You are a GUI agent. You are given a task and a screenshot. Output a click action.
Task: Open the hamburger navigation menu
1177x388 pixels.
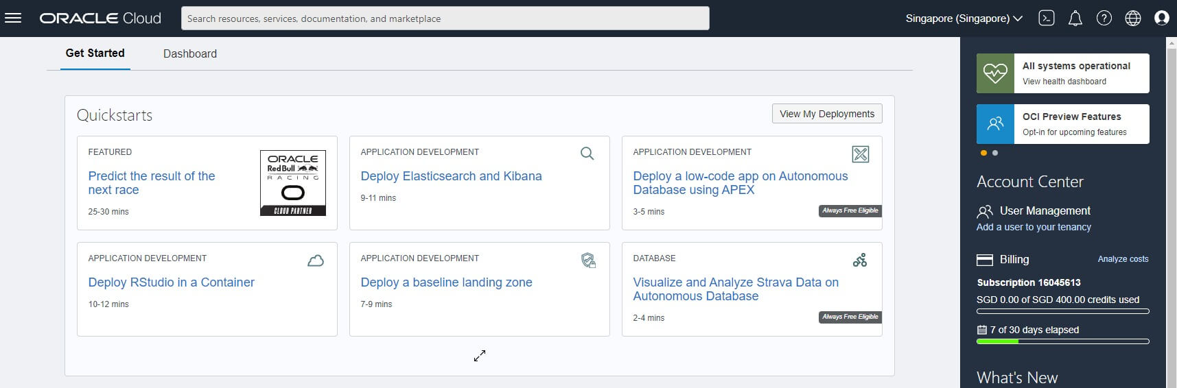tap(13, 19)
